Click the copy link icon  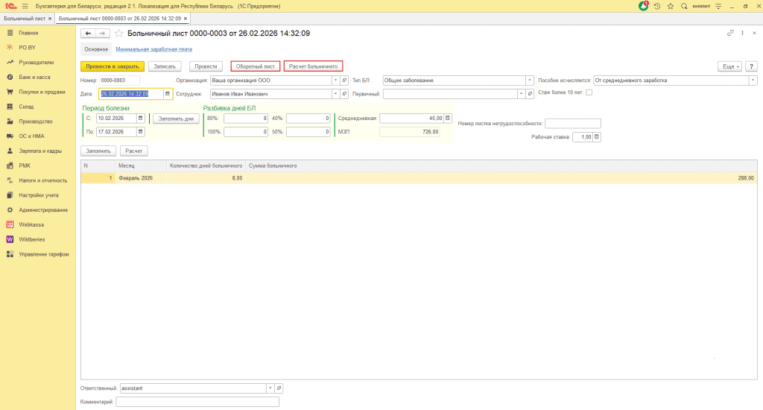[x=730, y=34]
